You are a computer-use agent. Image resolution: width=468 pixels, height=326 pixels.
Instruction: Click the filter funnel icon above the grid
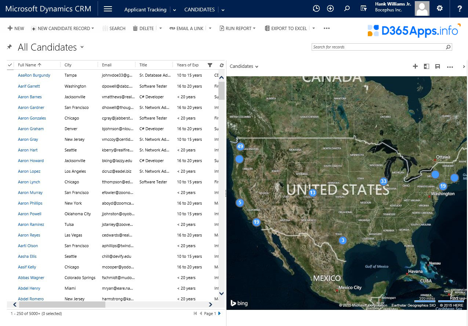tap(210, 65)
